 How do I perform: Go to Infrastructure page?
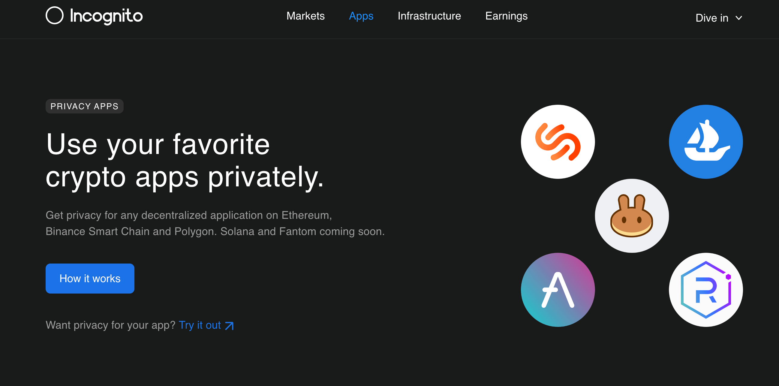tap(429, 16)
